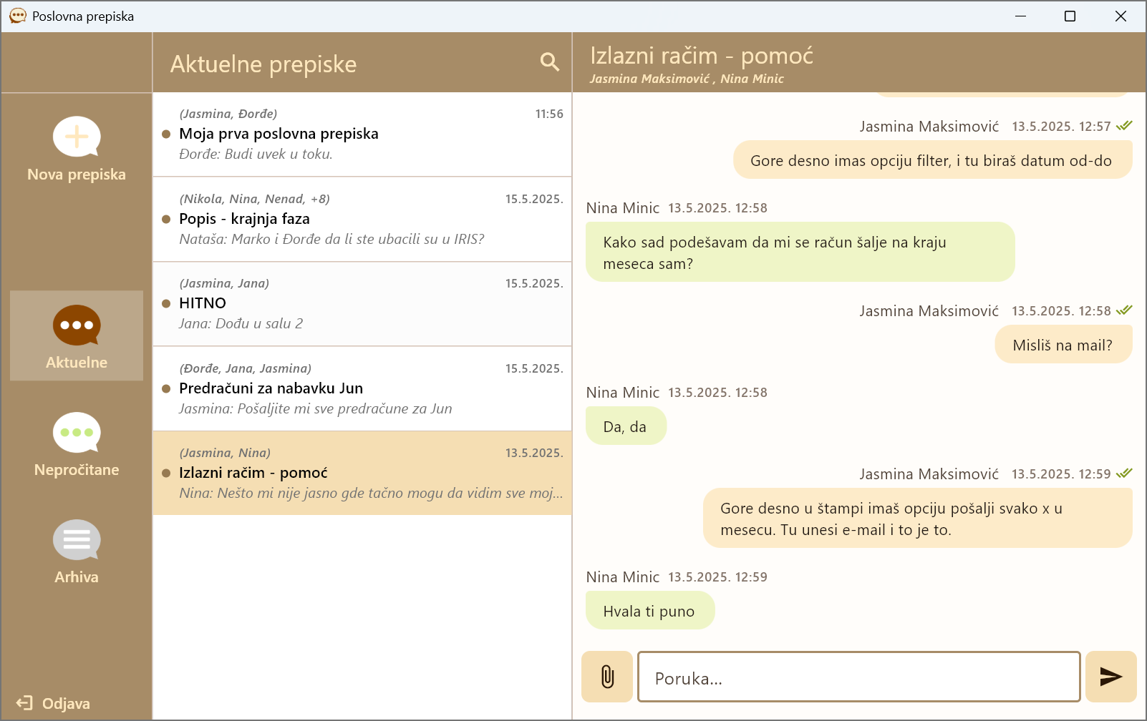1147x721 pixels.
Task: Click the app logo in title bar
Action: point(18,16)
